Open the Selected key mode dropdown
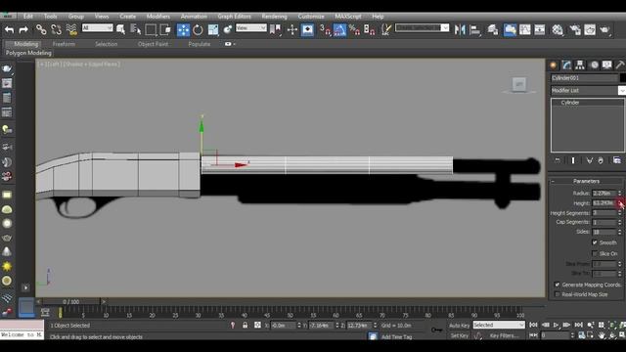The height and width of the screenshot is (352, 626). point(499,325)
